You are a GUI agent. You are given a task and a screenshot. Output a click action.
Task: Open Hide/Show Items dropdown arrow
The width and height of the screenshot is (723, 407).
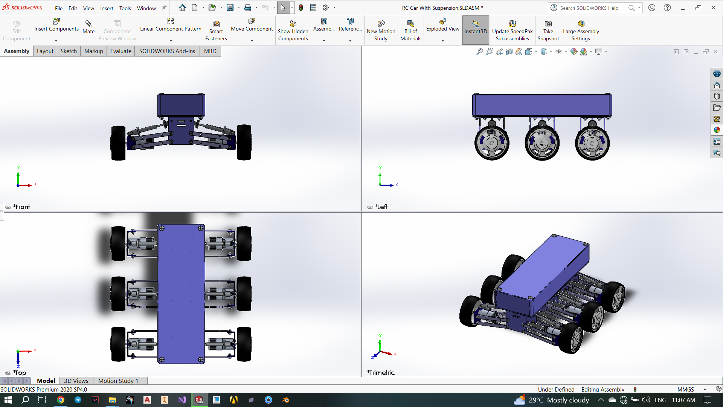(566, 52)
